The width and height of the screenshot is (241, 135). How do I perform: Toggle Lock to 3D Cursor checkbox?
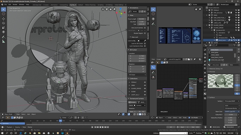(145, 43)
